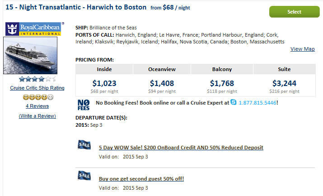Click Sale tag next to Buy one offer
The width and height of the screenshot is (323, 196).
[x=84, y=176]
